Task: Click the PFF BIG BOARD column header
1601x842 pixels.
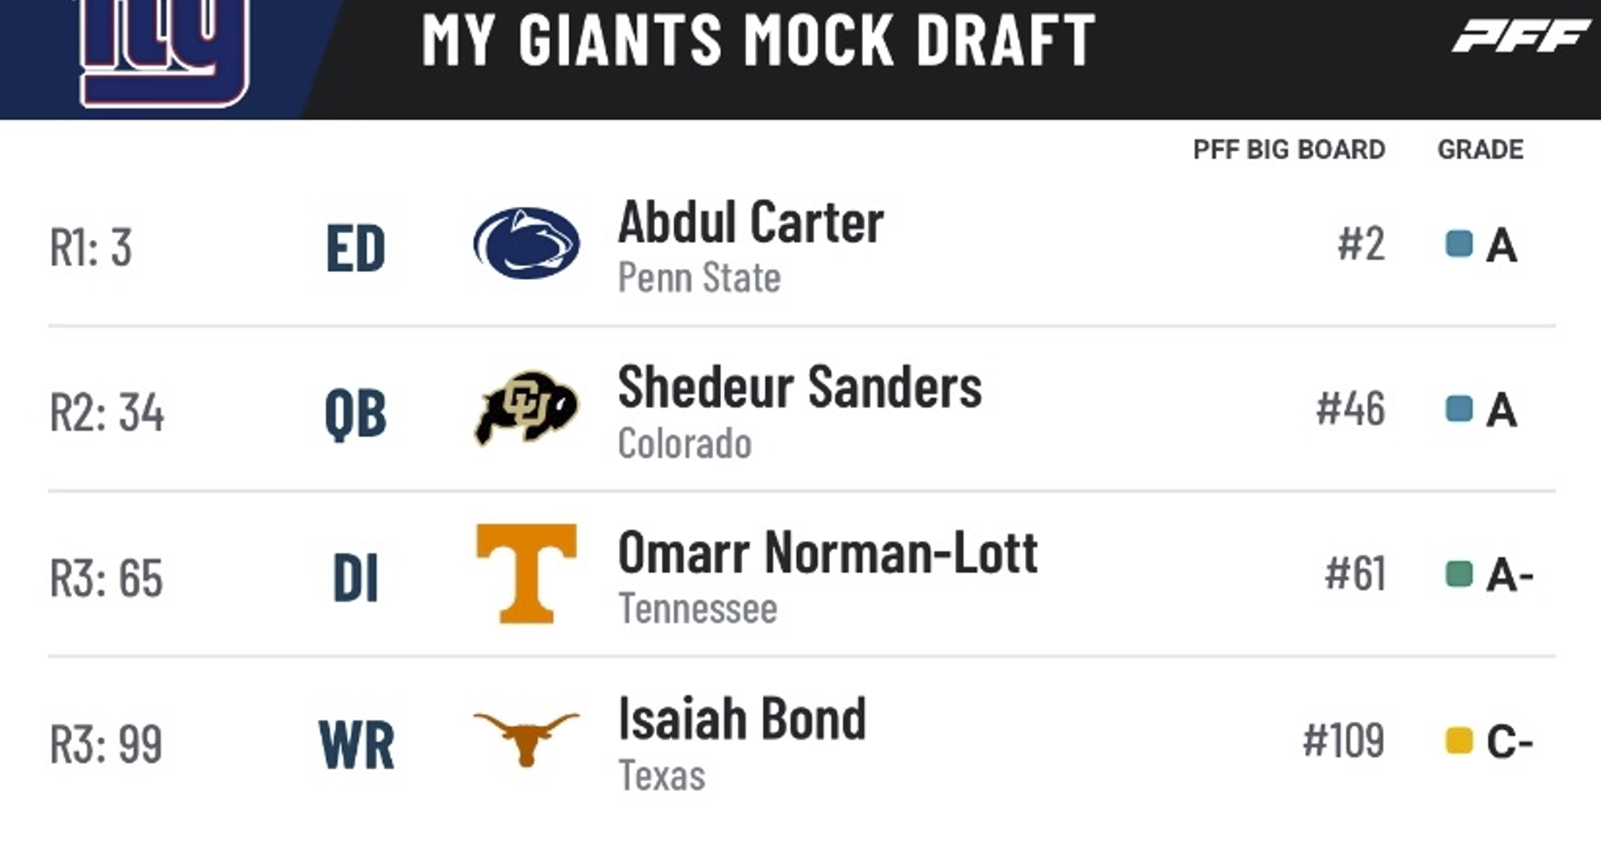Action: pos(1289,150)
